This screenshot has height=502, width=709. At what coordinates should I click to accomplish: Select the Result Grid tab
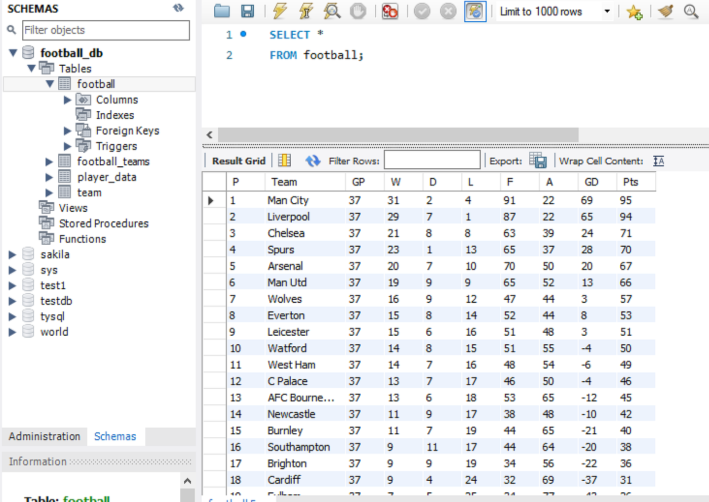point(238,160)
